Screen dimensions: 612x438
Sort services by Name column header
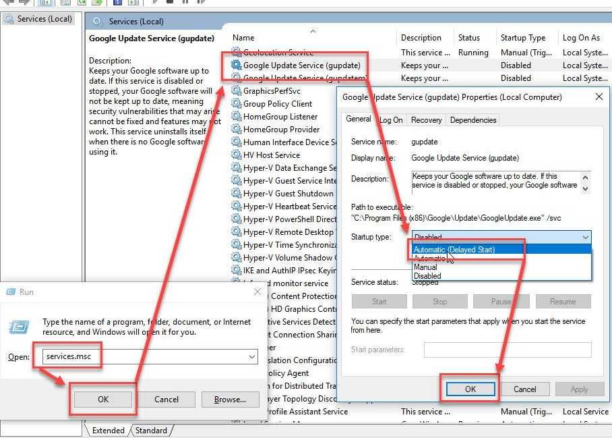click(x=312, y=38)
